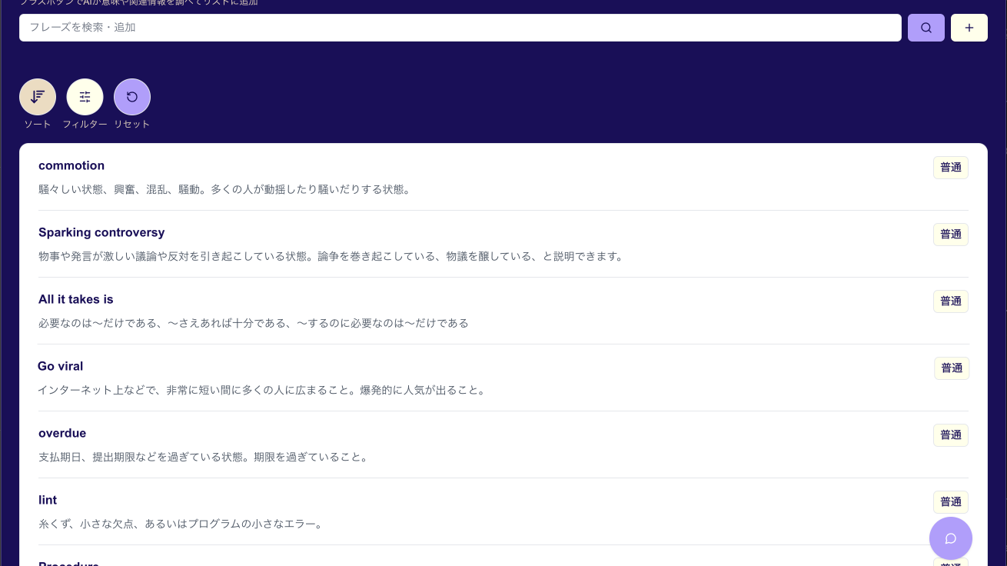Select the phrase title commotion

pos(71,165)
